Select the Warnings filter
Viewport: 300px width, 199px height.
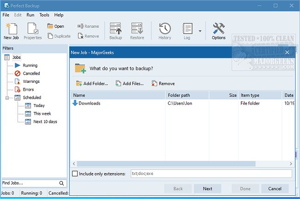pos(31,81)
